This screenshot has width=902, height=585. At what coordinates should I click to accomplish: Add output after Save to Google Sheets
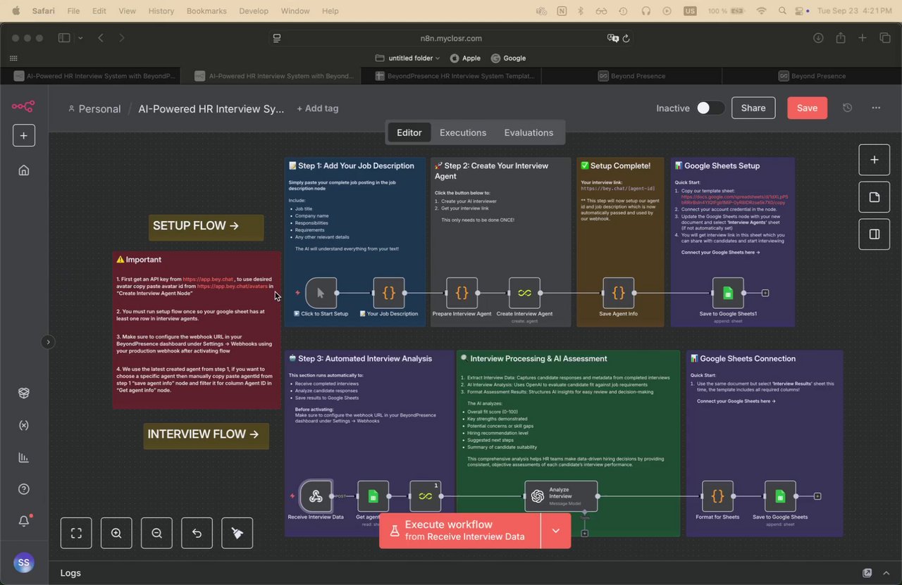817,496
